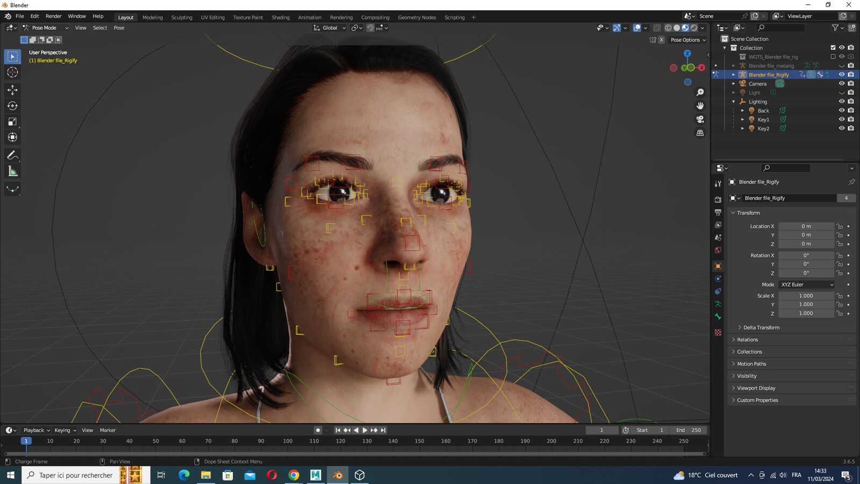Expand the Delta Transform panel
Screen dimensions: 860x484
761,328
